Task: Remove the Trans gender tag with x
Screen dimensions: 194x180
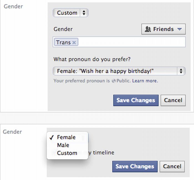Action: [x=74, y=42]
